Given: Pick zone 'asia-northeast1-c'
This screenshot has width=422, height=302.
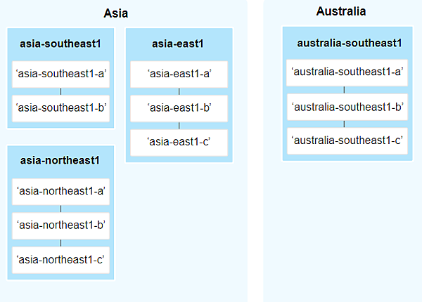Looking at the screenshot, I should [x=60, y=260].
